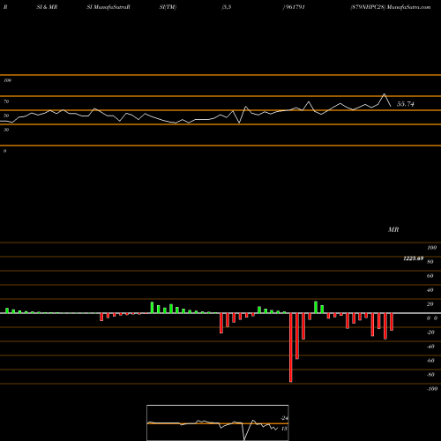This screenshot has width=441, height=441.
Task: Click the SI(TM) header text
Action: (168, 7)
